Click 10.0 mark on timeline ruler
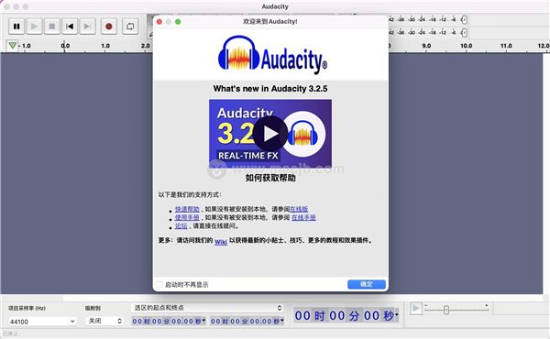The width and height of the screenshot is (550, 339). click(467, 46)
